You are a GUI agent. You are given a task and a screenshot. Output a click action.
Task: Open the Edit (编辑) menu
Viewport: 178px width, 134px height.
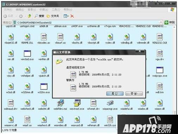(x=20, y=9)
